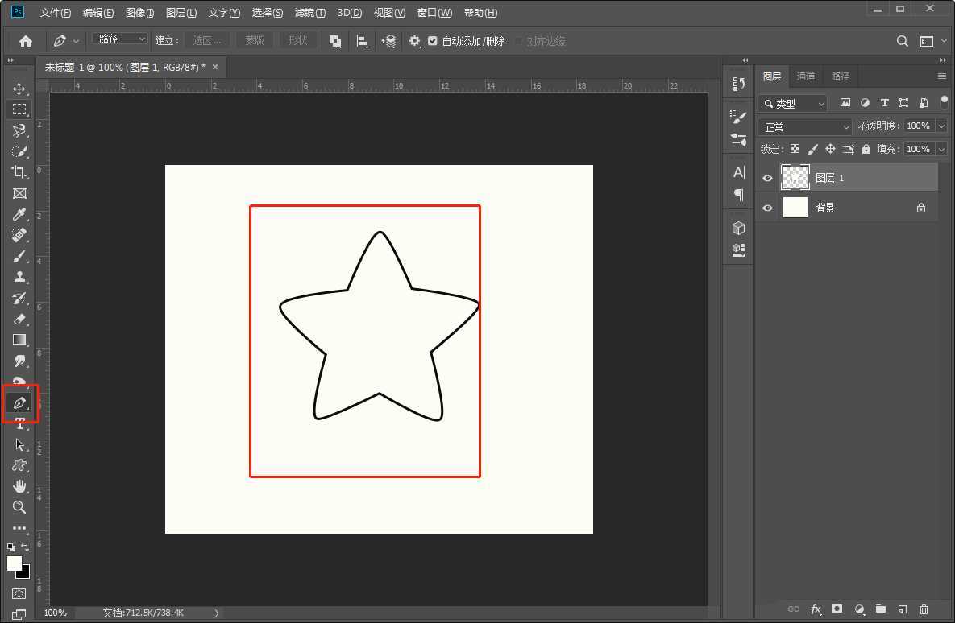Click the 形状 button in options bar
Viewport: 955px width, 623px height.
click(298, 40)
